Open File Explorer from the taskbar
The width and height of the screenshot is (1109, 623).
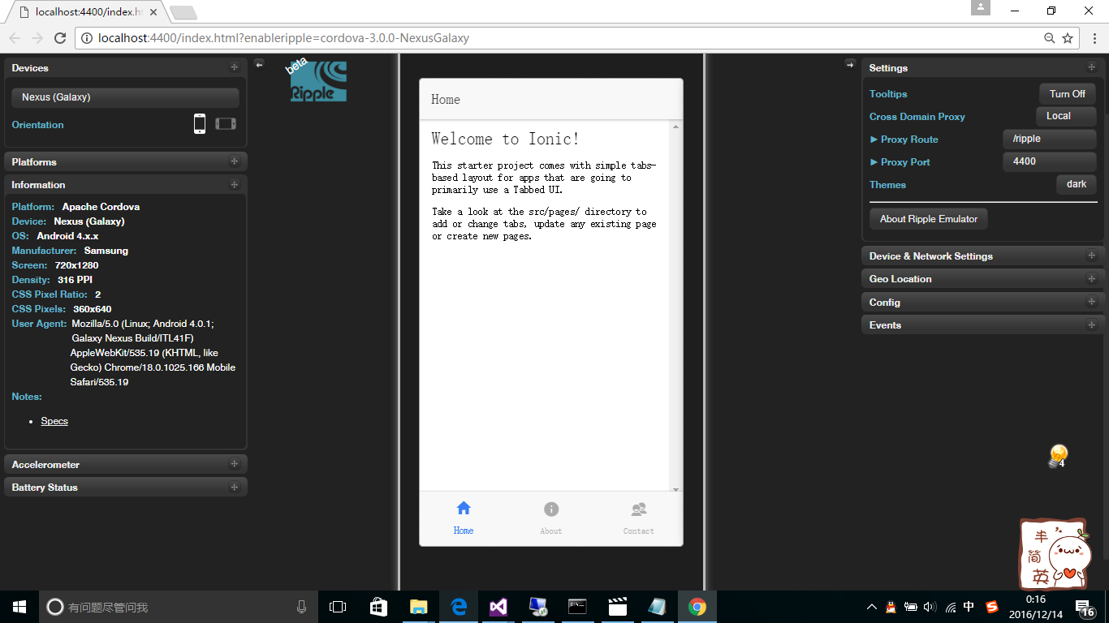click(x=418, y=607)
